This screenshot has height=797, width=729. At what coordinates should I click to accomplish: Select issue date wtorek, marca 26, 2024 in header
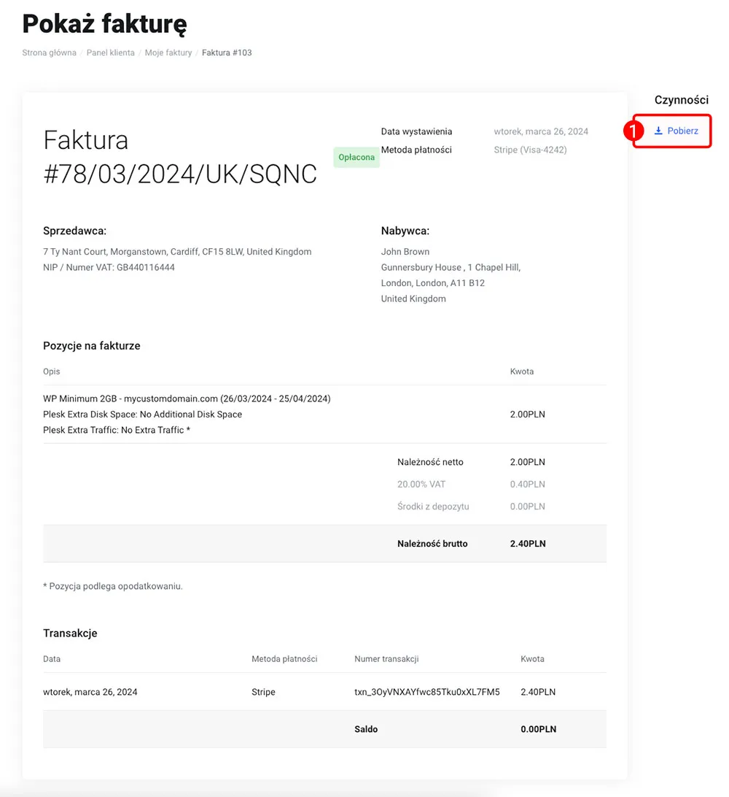pos(541,131)
